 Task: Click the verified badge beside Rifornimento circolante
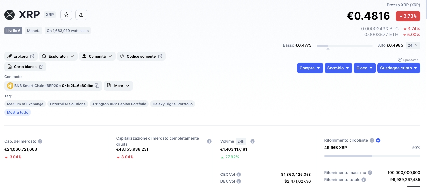[x=378, y=140]
